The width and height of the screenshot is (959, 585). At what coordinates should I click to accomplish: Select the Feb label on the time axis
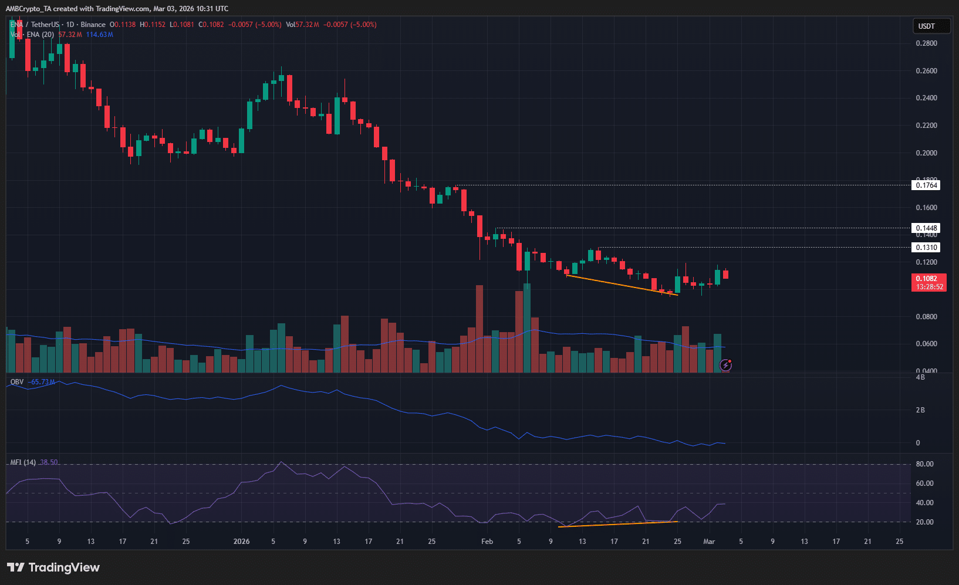pyautogui.click(x=487, y=541)
